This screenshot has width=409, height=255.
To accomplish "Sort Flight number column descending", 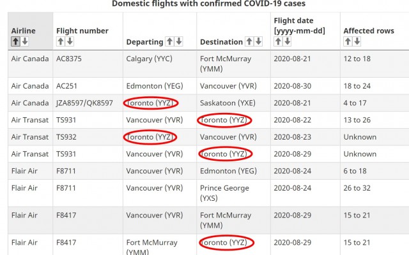I will point(70,41).
